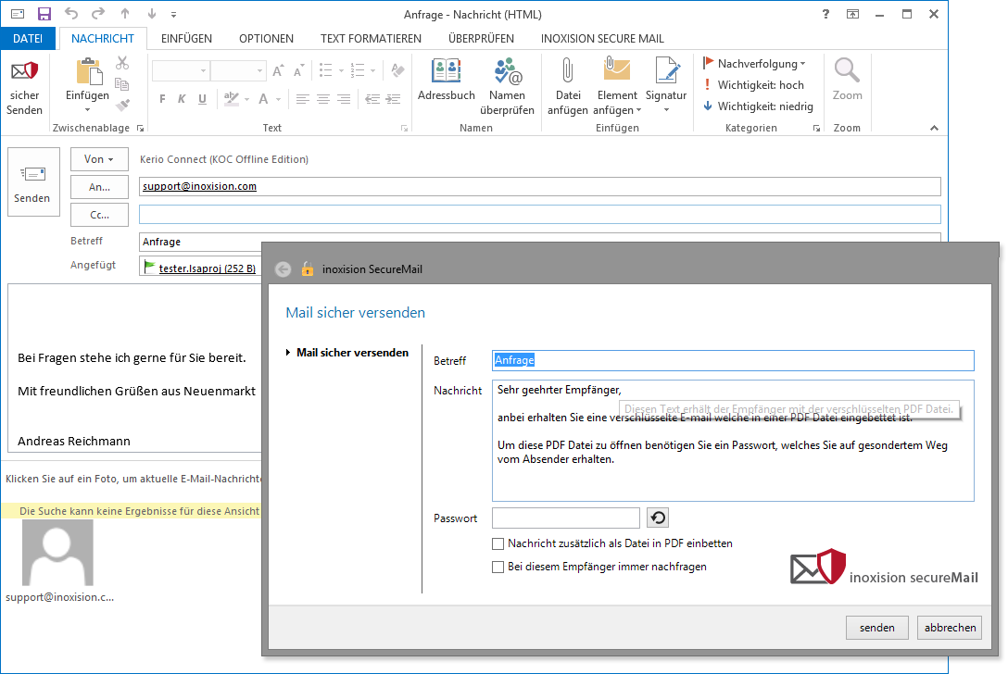Image resolution: width=1008 pixels, height=674 pixels.
Task: Click the save icon in title bar
Action: (44, 14)
